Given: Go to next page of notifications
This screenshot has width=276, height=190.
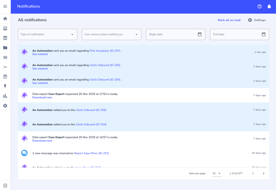Looking at the screenshot, I should pyautogui.click(x=264, y=173).
